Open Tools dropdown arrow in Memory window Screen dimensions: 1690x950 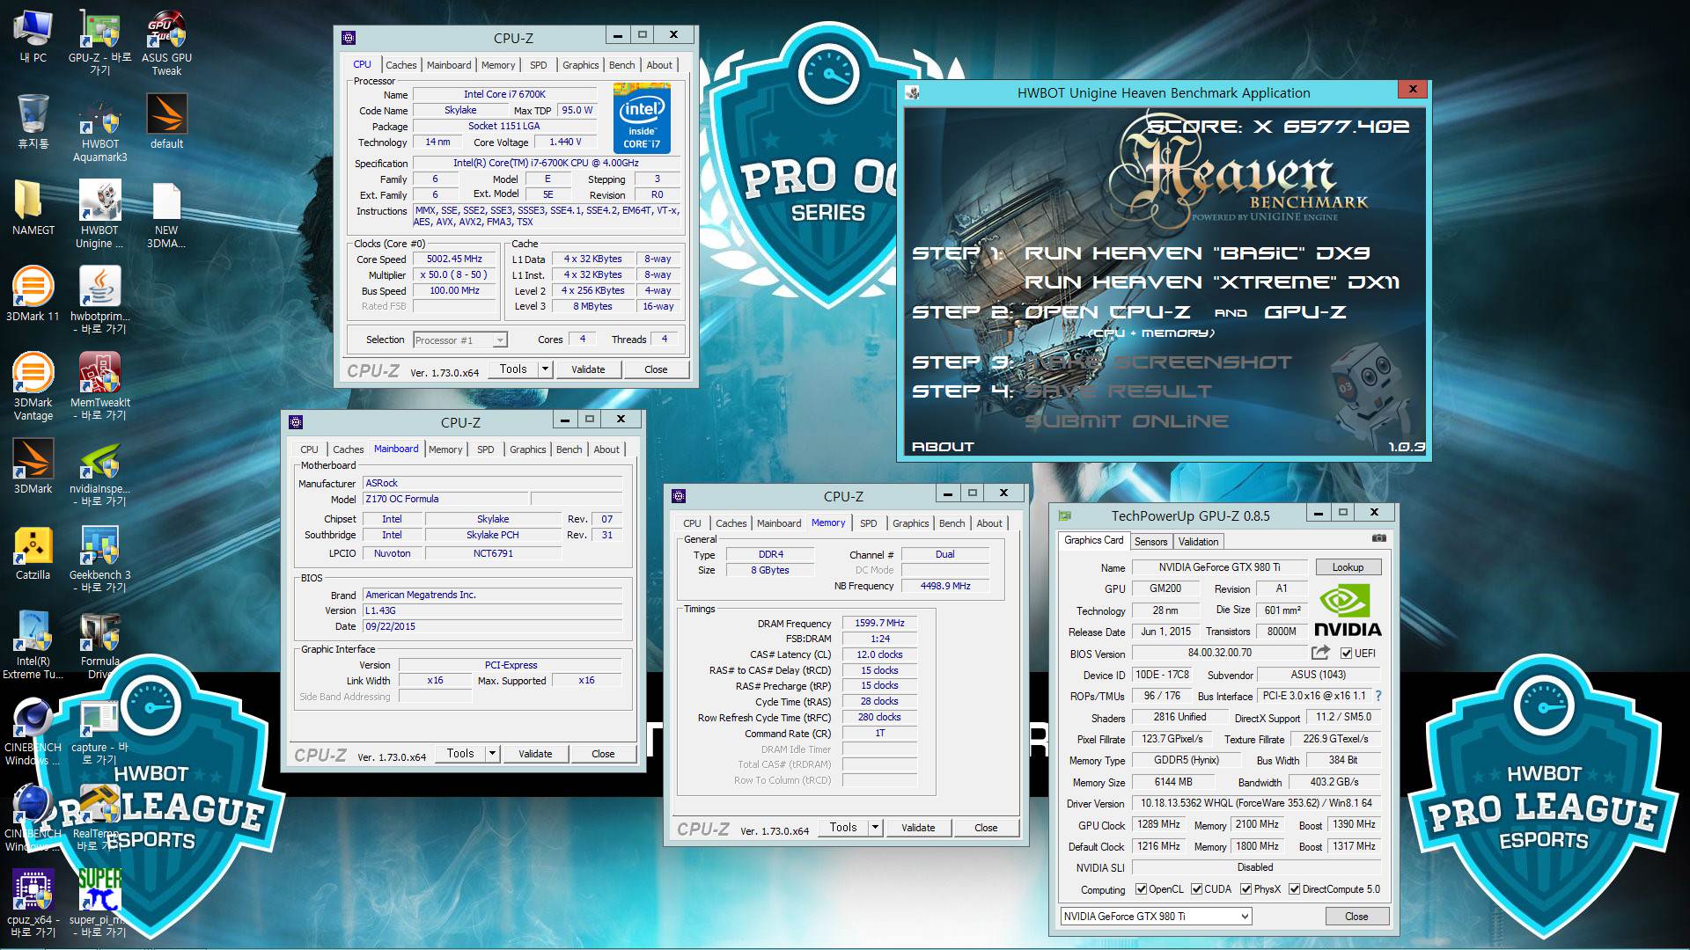tap(875, 828)
